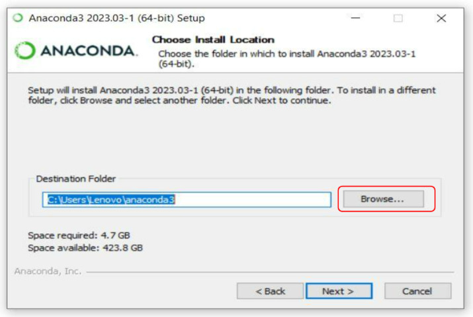Image resolution: width=473 pixels, height=317 pixels.
Task: Return with the < Back button
Action: (x=270, y=291)
